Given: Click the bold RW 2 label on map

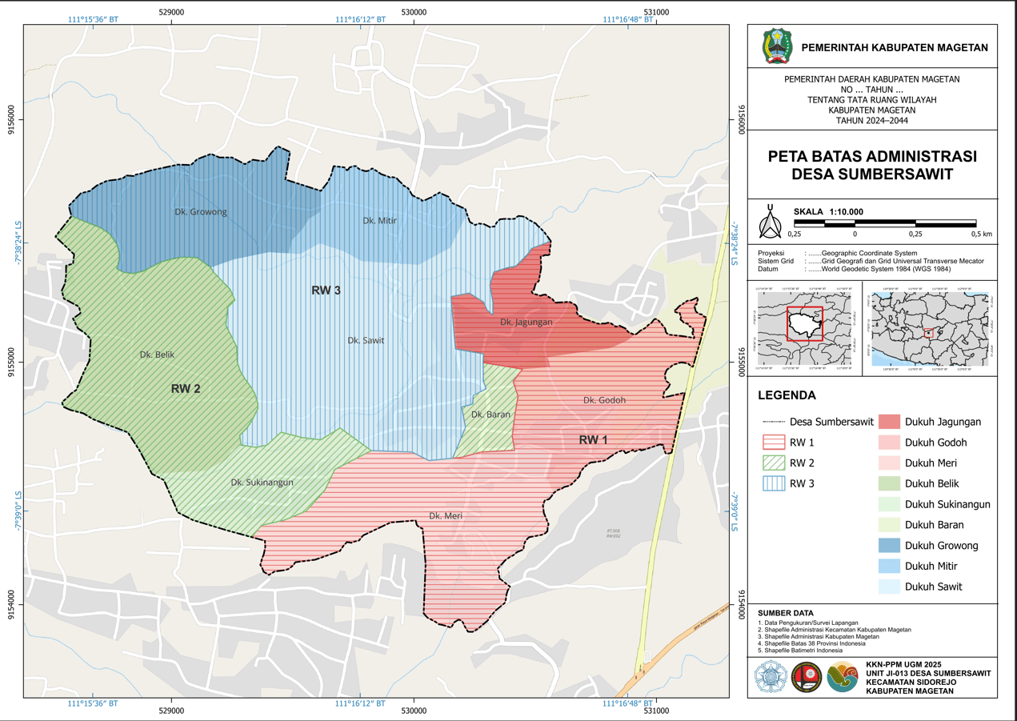Looking at the screenshot, I should [186, 389].
